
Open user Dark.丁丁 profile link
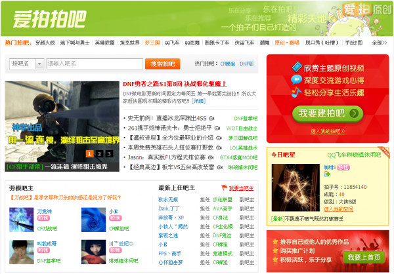[169, 208]
